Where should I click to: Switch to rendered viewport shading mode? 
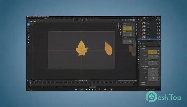tap(135, 20)
